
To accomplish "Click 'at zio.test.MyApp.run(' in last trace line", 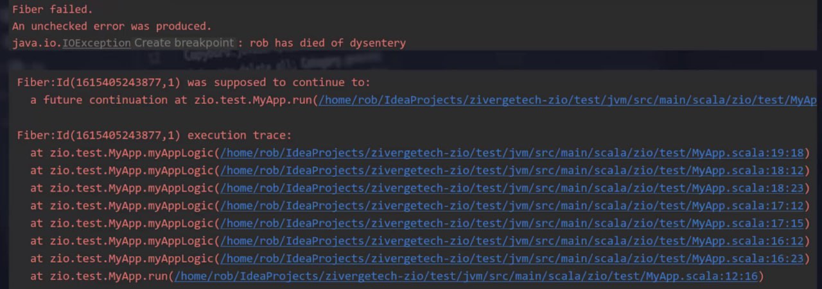I will click(x=102, y=276).
